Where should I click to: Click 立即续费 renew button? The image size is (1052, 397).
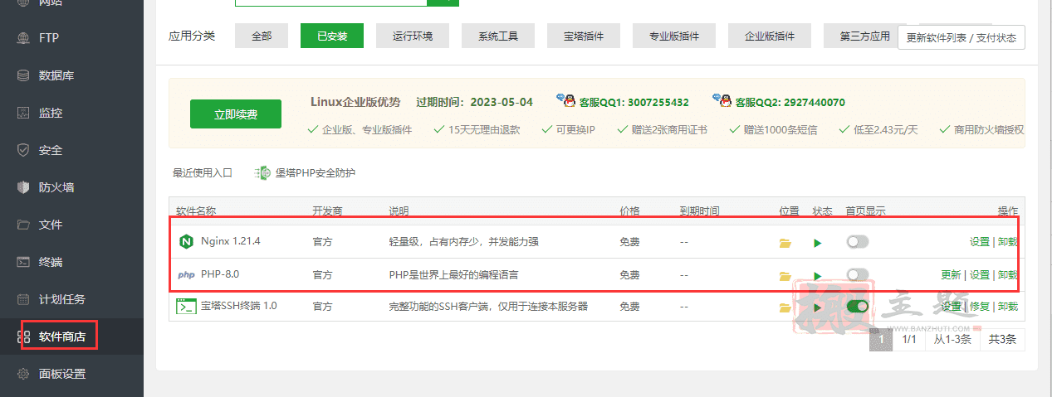(236, 114)
